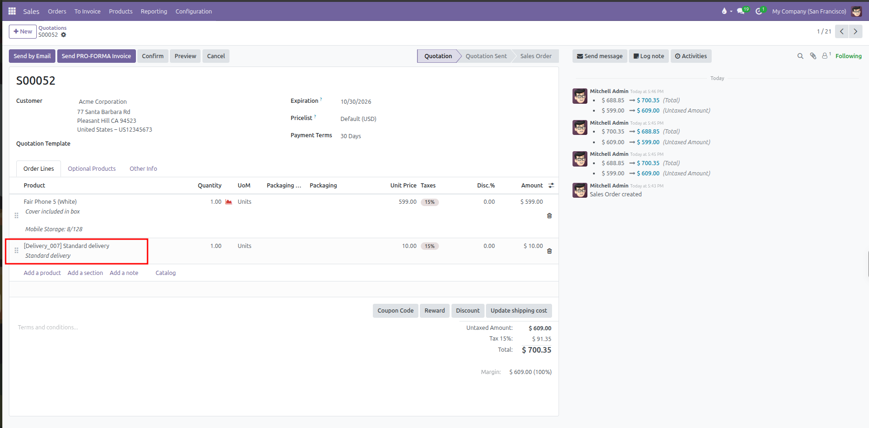Screen dimensions: 869x428
Task: Open the Pricelist Default (USD) field
Action: coord(358,119)
